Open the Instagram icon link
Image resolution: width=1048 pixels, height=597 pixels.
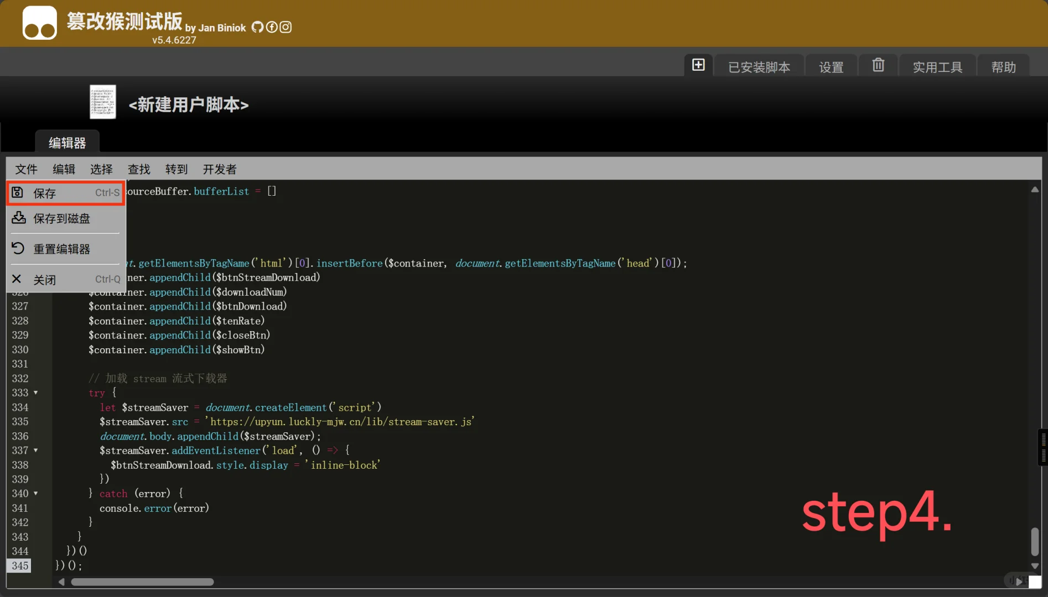286,27
